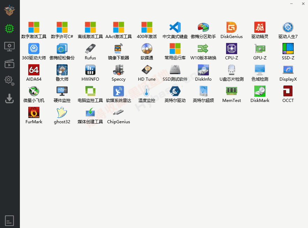308x228 pixels.
Task: Open the 数字激活工具 activation tool
Action: tap(34, 30)
